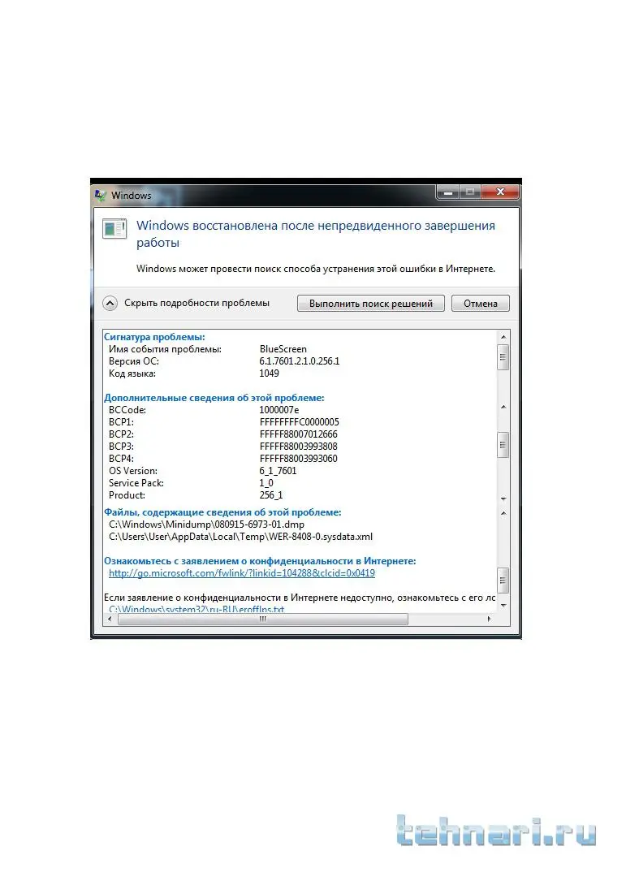Minimize the Windows error dialog

[x=447, y=192]
